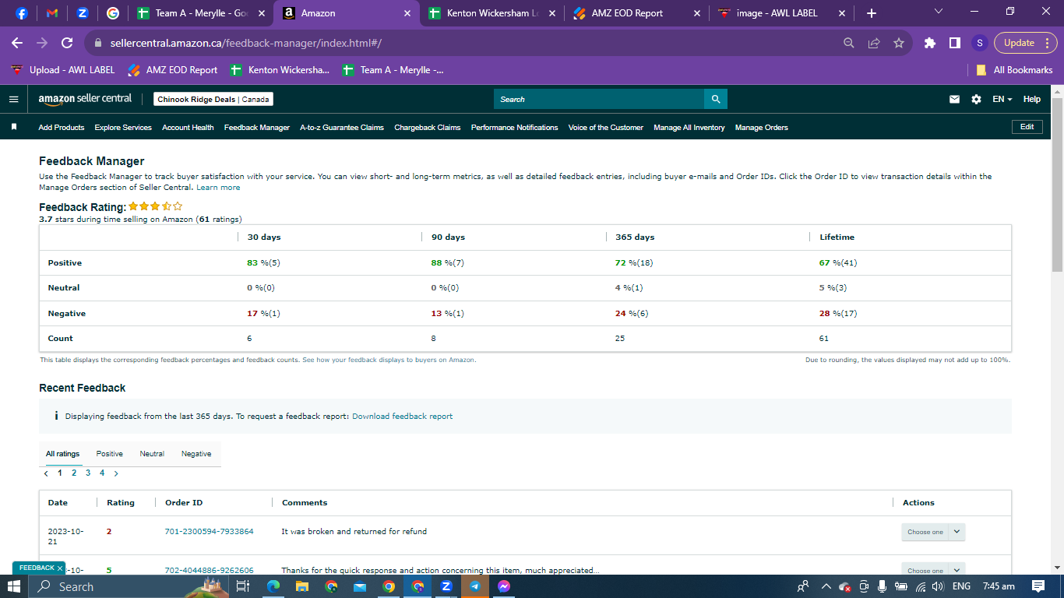Go to previous feedback page arrow
Viewport: 1064px width, 598px height.
tap(46, 473)
